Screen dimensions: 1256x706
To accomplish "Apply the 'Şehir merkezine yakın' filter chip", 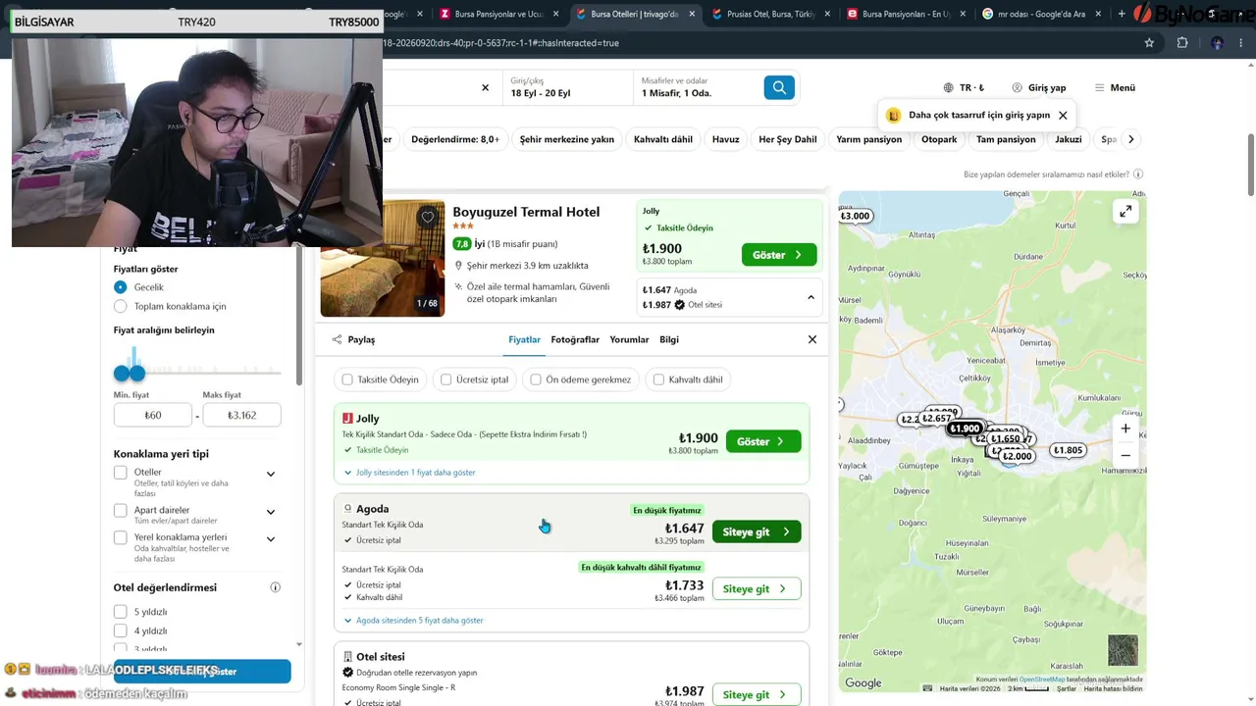I will 567,139.
